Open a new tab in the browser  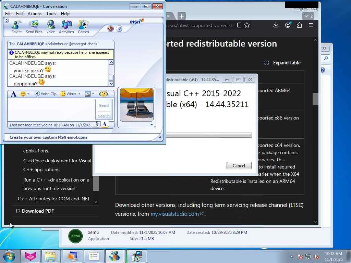(182, 16)
